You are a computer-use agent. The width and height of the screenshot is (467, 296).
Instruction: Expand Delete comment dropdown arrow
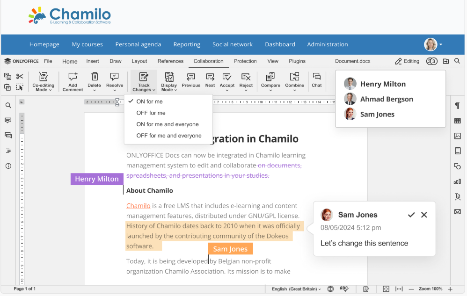(x=95, y=90)
